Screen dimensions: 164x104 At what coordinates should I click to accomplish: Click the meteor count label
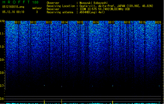pos(37,8)
